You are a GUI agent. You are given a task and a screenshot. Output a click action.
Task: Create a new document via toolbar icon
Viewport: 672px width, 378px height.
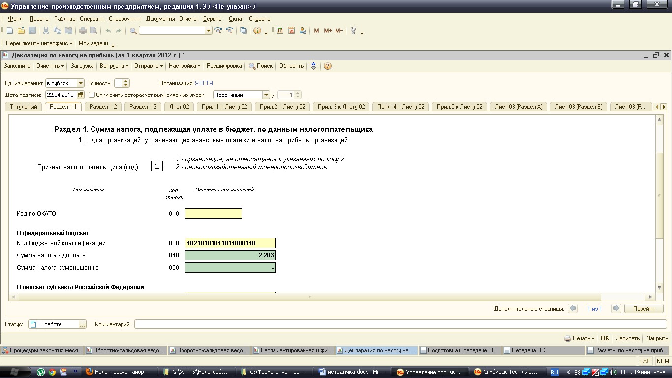point(10,31)
